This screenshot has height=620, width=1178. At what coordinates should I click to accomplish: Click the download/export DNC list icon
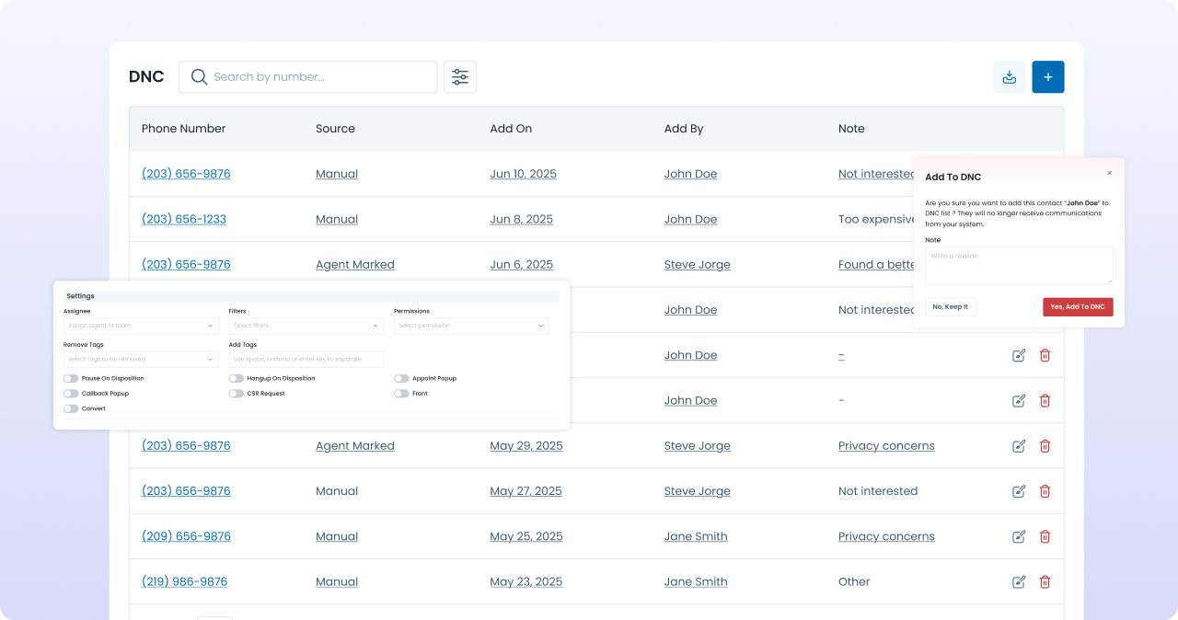1009,77
